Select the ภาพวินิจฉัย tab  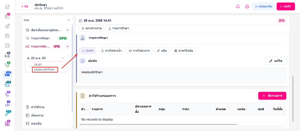pyautogui.click(x=184, y=51)
